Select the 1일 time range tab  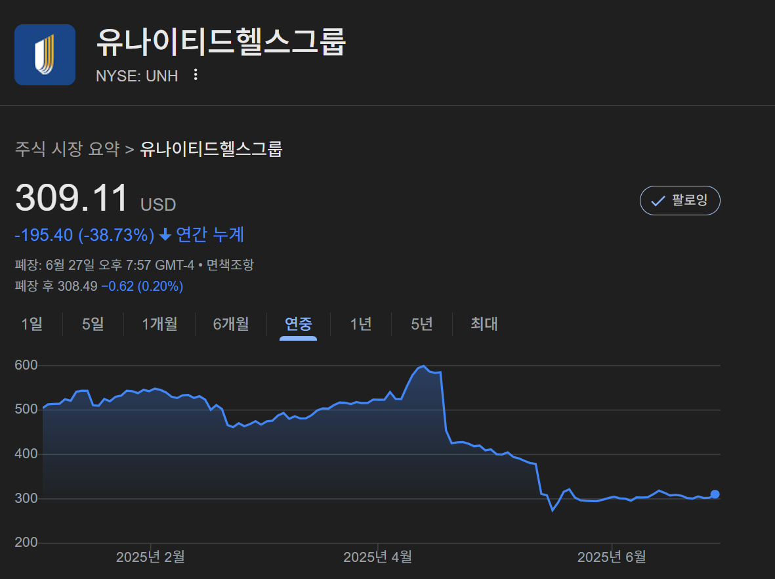point(31,324)
